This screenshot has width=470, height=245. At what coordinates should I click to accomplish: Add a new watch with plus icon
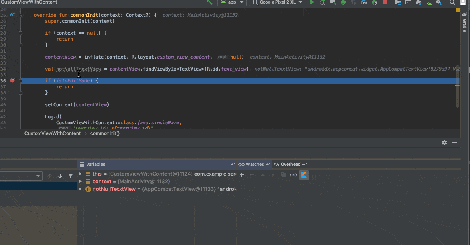click(241, 175)
